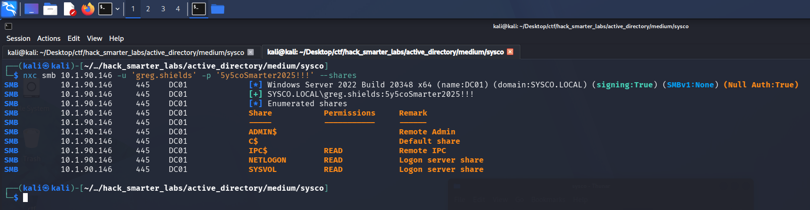Open the file manager panel icon
Screen dimensions: 810x210
point(50,9)
